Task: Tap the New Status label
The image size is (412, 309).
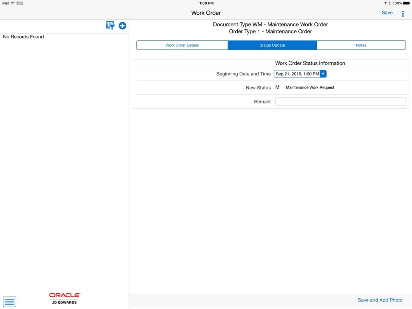Action: (258, 88)
